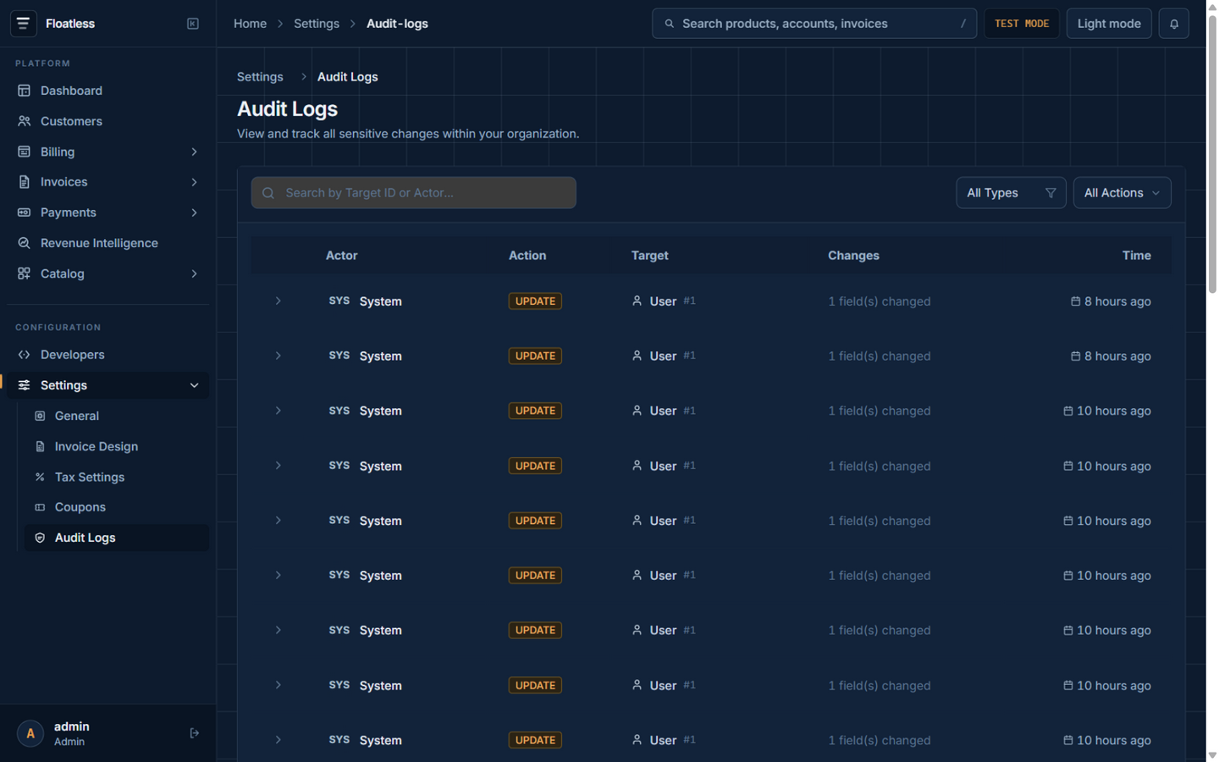Go to Tax Settings
This screenshot has width=1219, height=762.
[117, 477]
